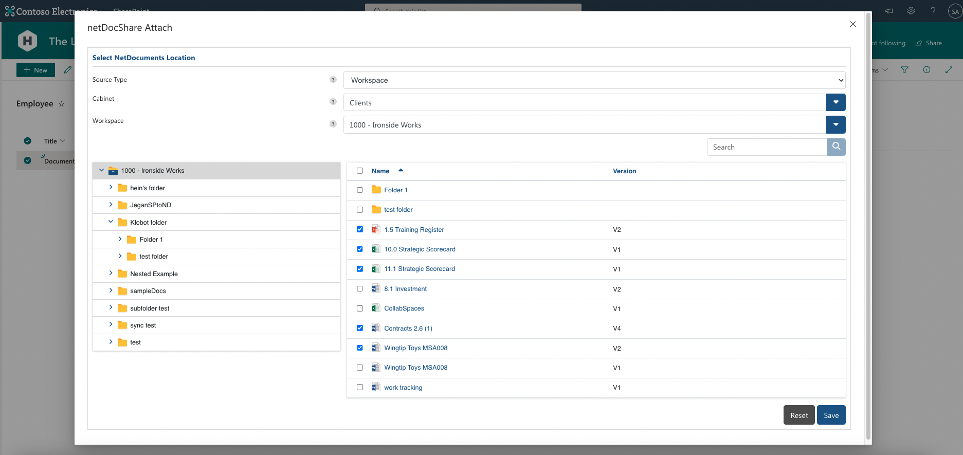Open the work tracking document link
This screenshot has width=963, height=455.
(x=403, y=388)
